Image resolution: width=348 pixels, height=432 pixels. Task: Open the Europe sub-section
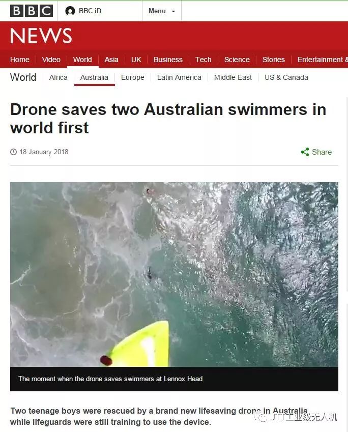click(133, 77)
